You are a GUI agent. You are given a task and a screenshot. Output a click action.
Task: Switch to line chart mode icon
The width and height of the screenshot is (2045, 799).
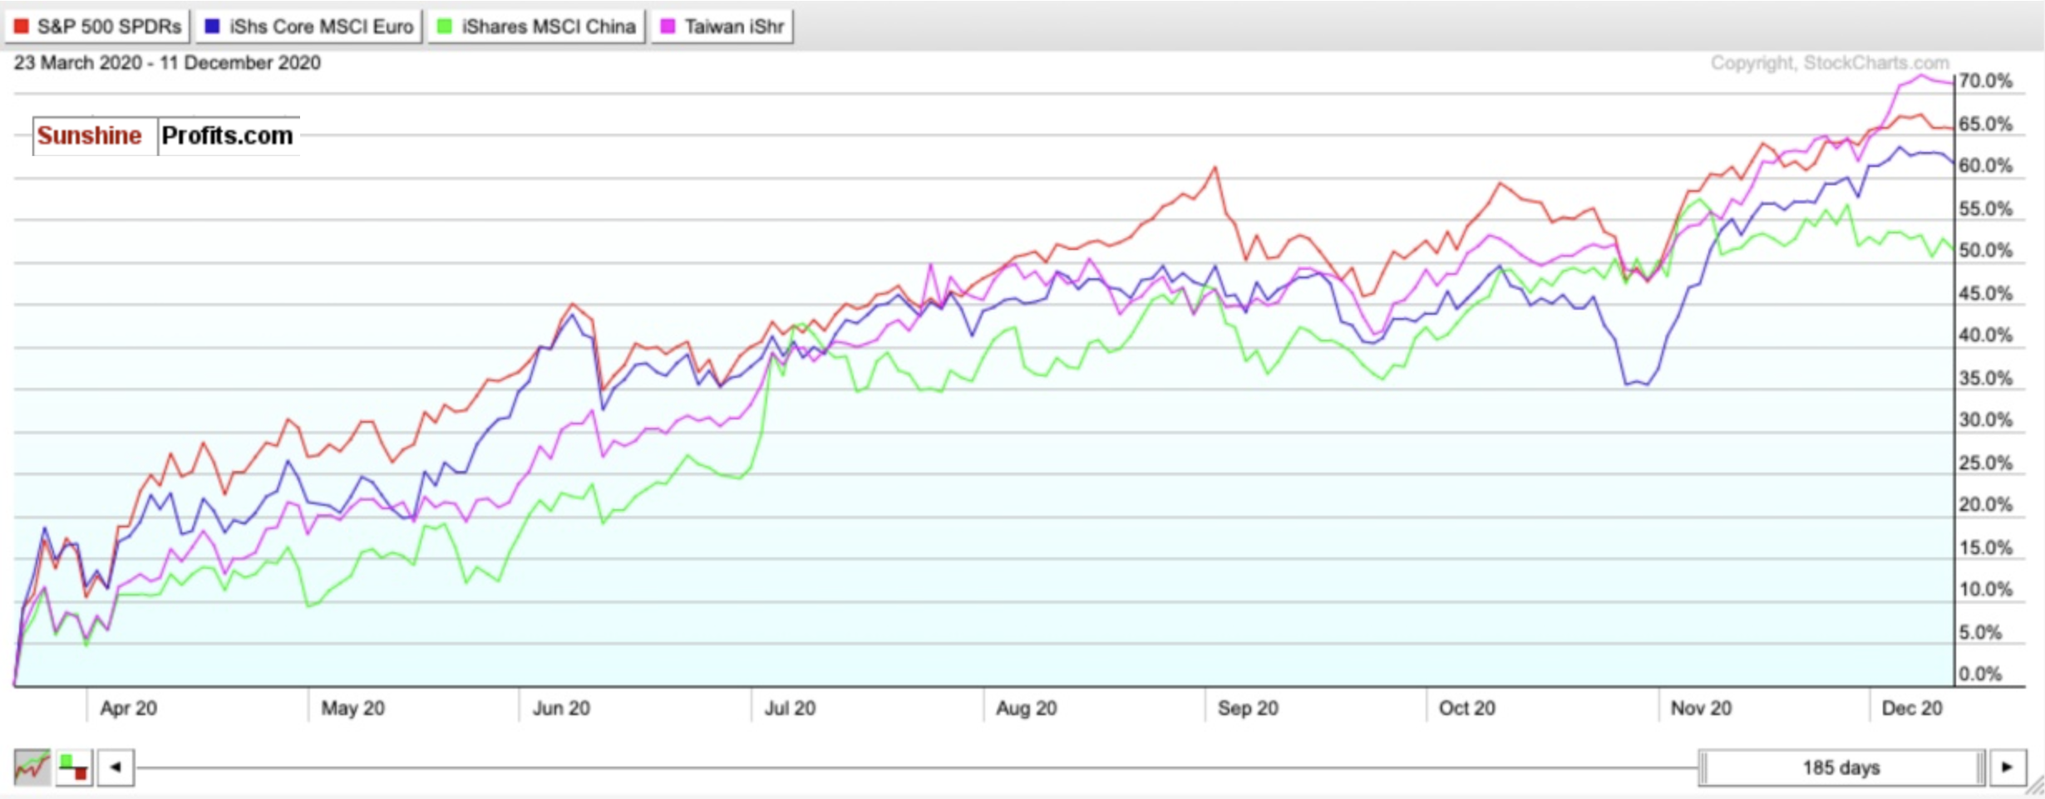pos(32,767)
